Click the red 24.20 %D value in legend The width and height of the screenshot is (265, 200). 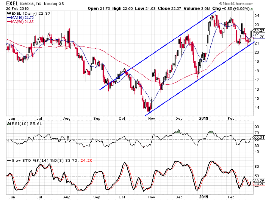(86, 160)
